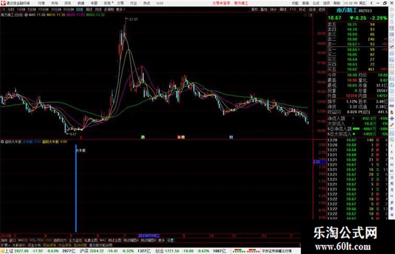Click the 复权 toolbar button
This screenshot has width=395, height=254.
point(255,9)
